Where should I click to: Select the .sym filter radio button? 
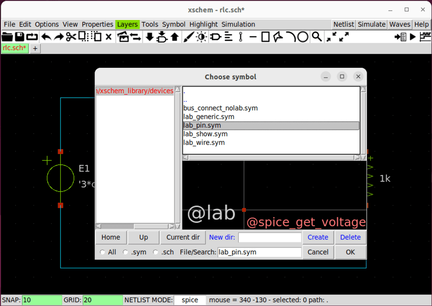126,252
